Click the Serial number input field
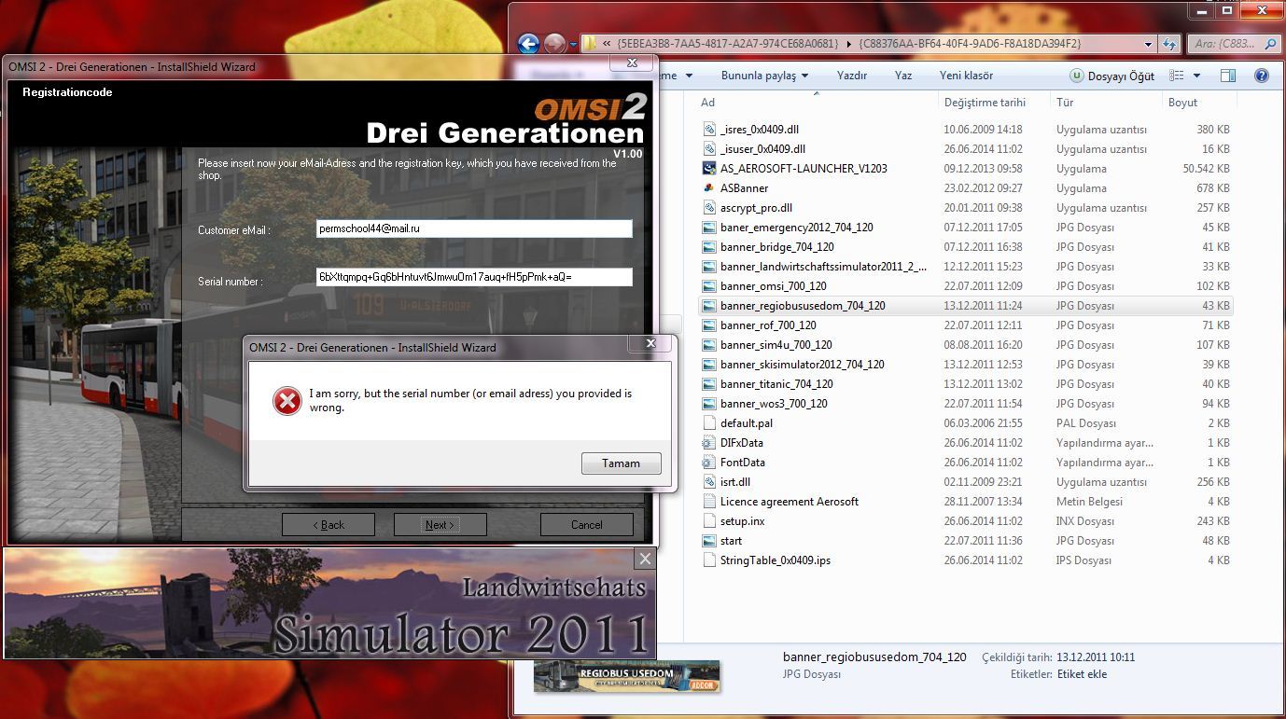 474,277
